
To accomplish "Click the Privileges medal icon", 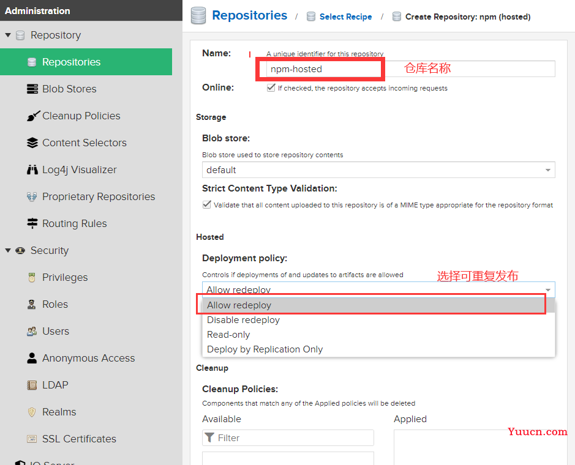I will 32,277.
